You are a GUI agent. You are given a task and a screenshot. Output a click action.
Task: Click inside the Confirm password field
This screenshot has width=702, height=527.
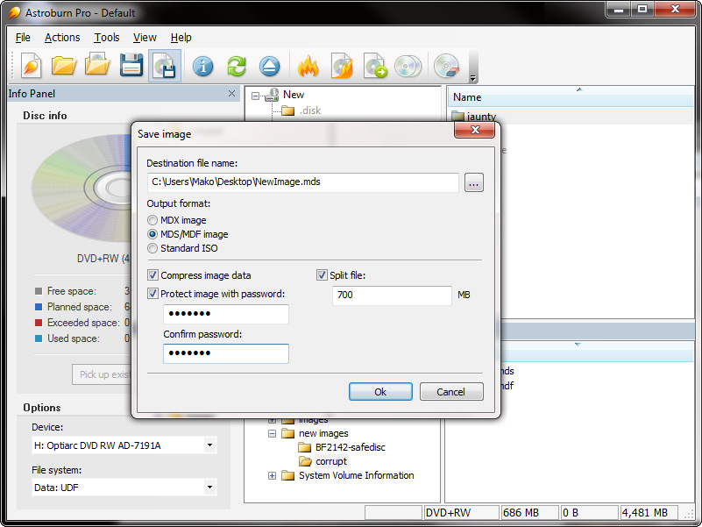(225, 353)
